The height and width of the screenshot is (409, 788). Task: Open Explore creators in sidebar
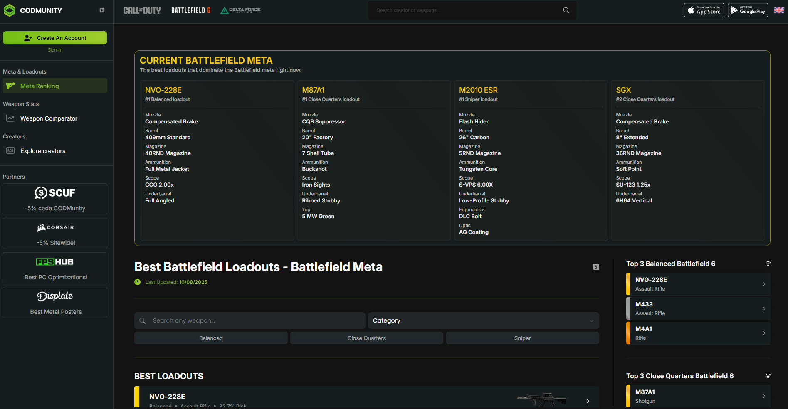point(55,150)
